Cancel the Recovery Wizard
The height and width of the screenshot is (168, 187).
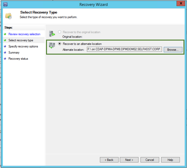[x=150, y=160]
